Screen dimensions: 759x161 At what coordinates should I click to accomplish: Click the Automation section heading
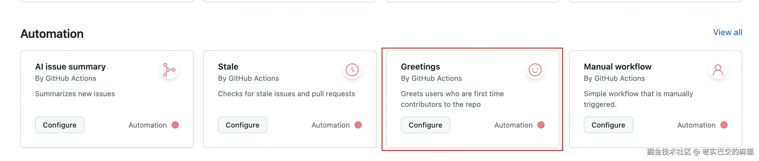click(52, 34)
